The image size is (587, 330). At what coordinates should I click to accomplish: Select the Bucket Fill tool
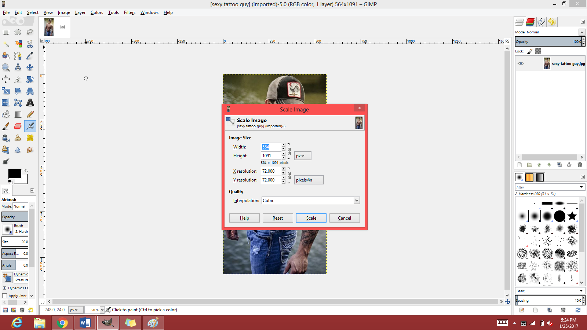tap(6, 114)
